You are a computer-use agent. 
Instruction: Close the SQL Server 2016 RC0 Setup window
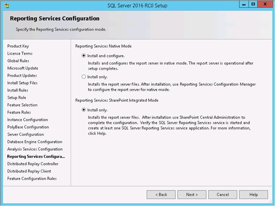point(265,4)
